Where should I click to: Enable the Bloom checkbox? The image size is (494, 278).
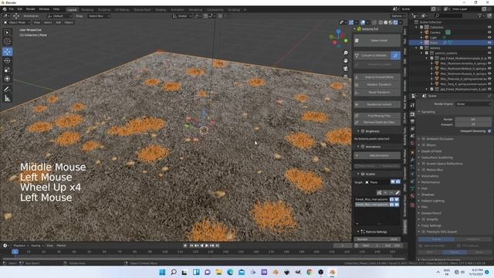tap(424, 145)
